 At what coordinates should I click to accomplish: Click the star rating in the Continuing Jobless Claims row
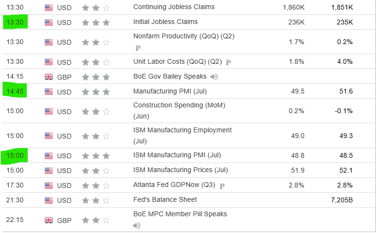pos(96,8)
